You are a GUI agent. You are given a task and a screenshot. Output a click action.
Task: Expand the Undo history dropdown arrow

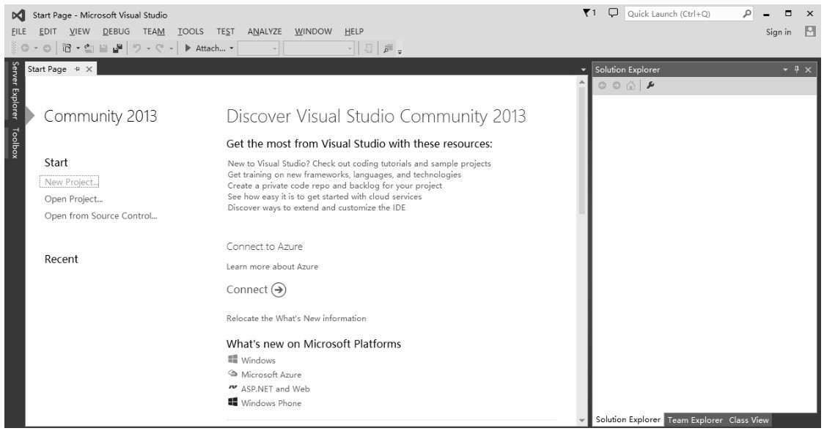tap(148, 48)
